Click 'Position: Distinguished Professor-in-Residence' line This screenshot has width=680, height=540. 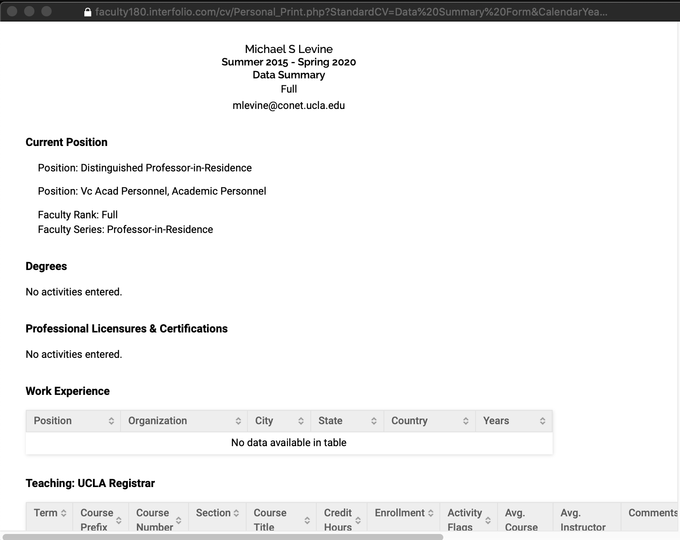click(145, 168)
